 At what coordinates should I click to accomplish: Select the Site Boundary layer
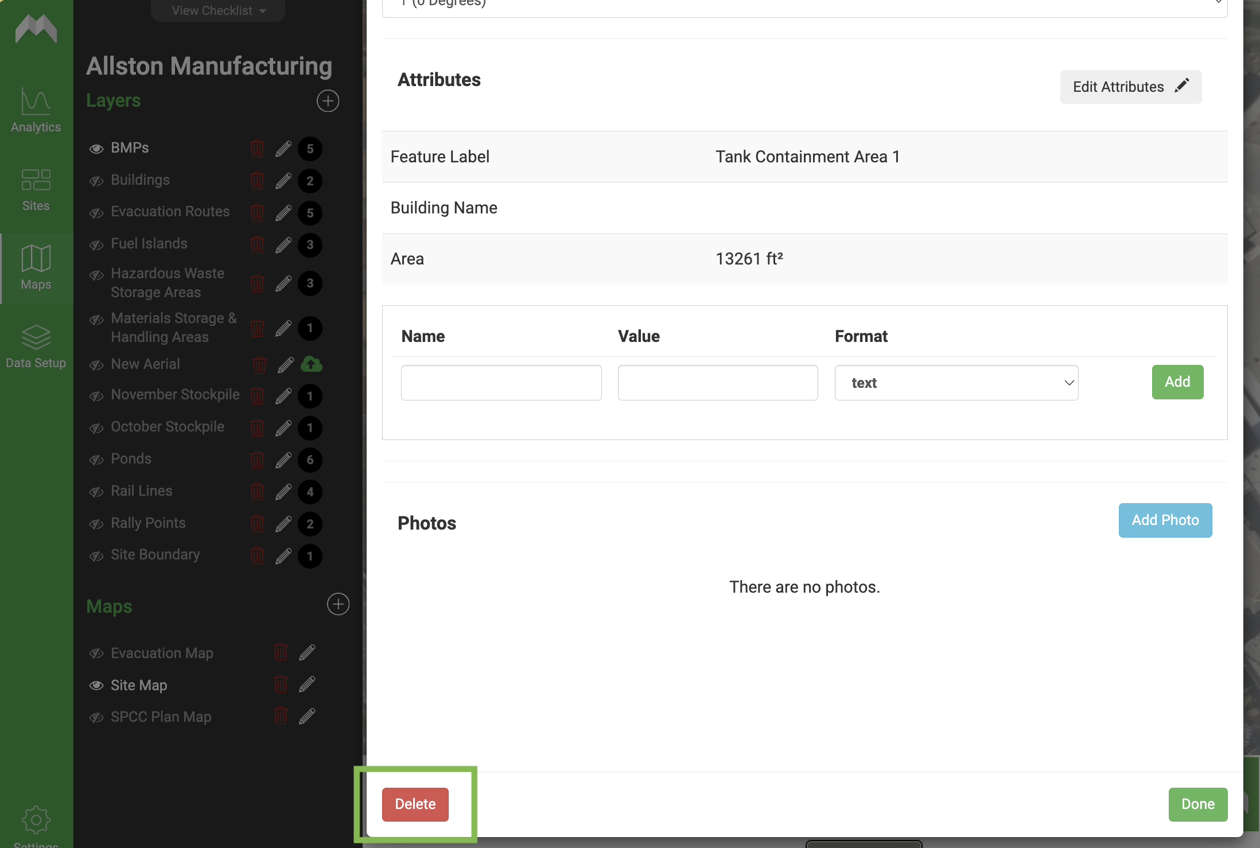[x=155, y=555]
